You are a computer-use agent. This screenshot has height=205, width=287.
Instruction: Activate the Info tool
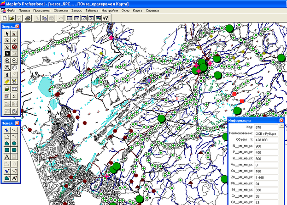[x=7, y=75]
